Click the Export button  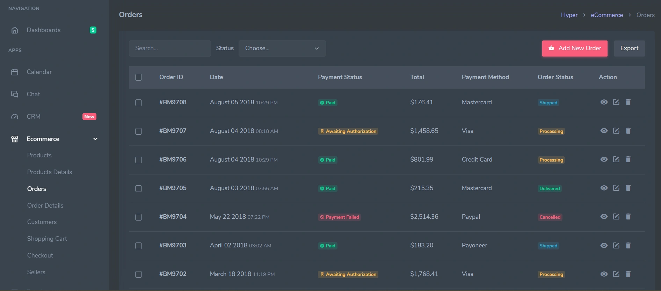click(x=629, y=48)
